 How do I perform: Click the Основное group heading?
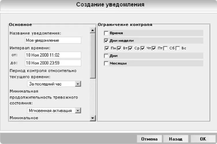point(20,25)
